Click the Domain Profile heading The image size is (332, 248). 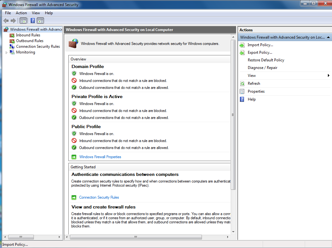tap(88, 66)
